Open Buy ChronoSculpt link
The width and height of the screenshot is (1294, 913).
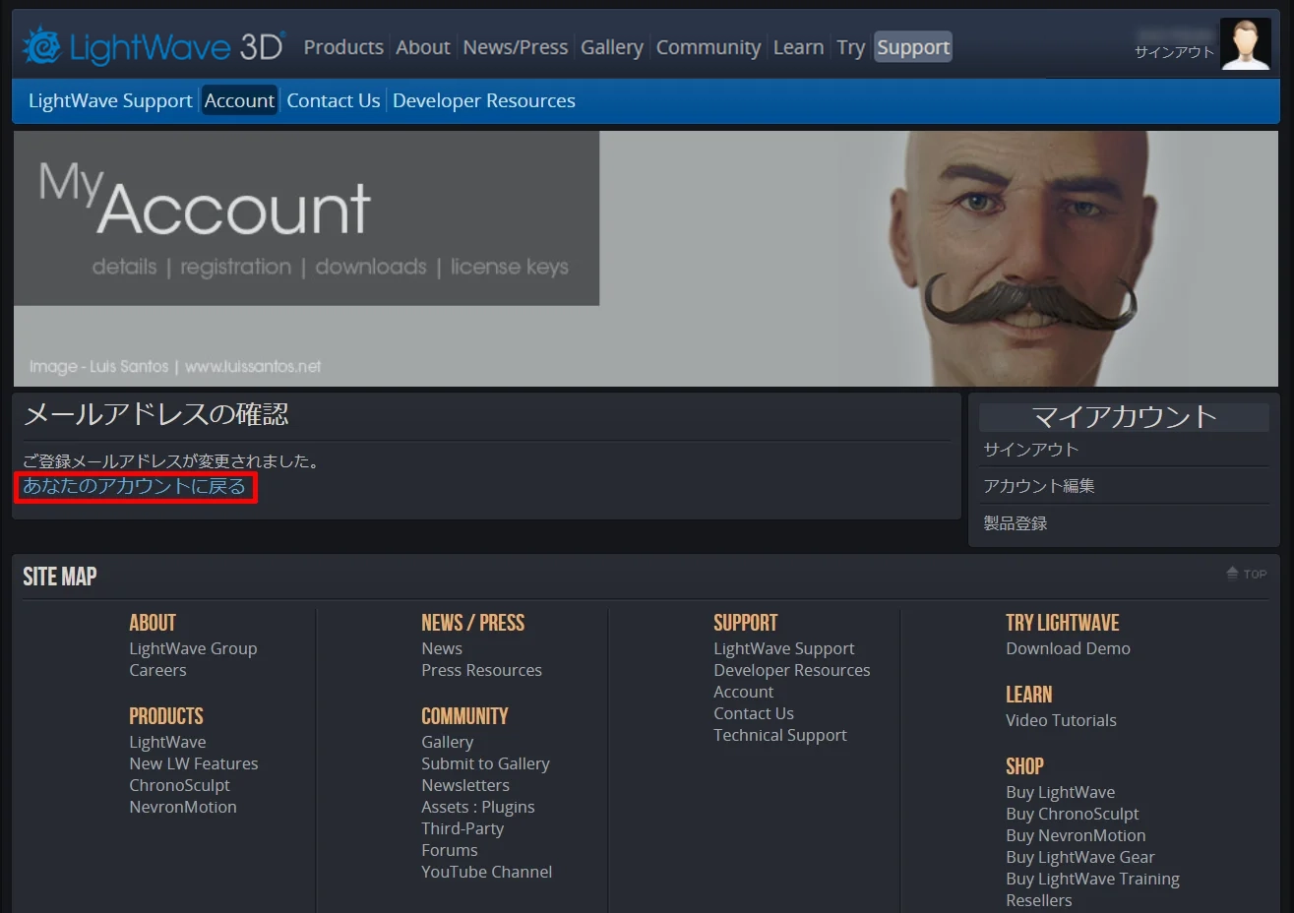point(1073,814)
